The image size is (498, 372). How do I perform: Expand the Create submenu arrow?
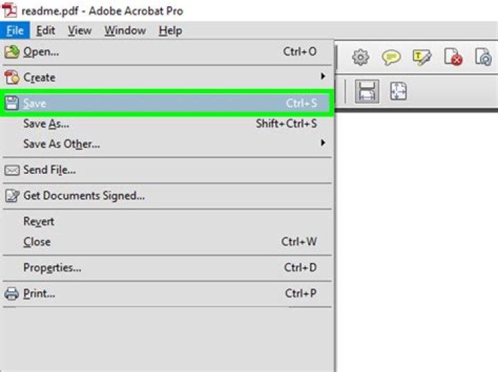322,77
